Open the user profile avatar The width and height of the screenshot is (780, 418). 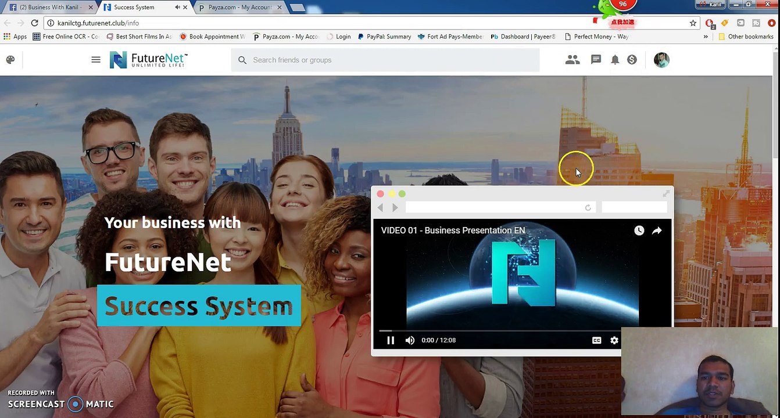coord(661,60)
